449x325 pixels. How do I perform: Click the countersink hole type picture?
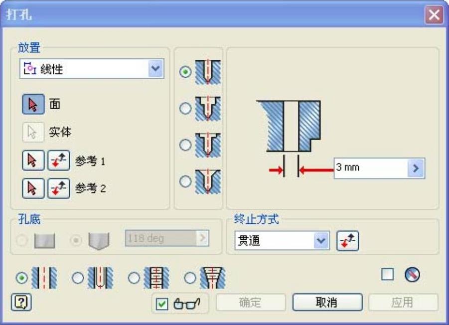[208, 182]
